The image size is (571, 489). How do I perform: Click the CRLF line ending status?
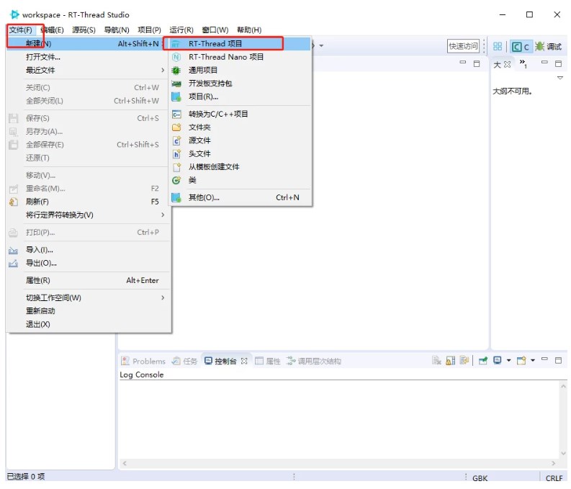click(554, 478)
